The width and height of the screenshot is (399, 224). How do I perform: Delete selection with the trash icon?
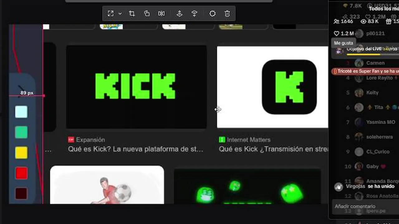click(227, 14)
